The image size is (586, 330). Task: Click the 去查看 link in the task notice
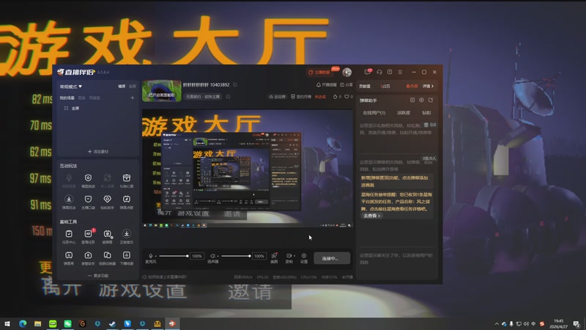coord(371,216)
